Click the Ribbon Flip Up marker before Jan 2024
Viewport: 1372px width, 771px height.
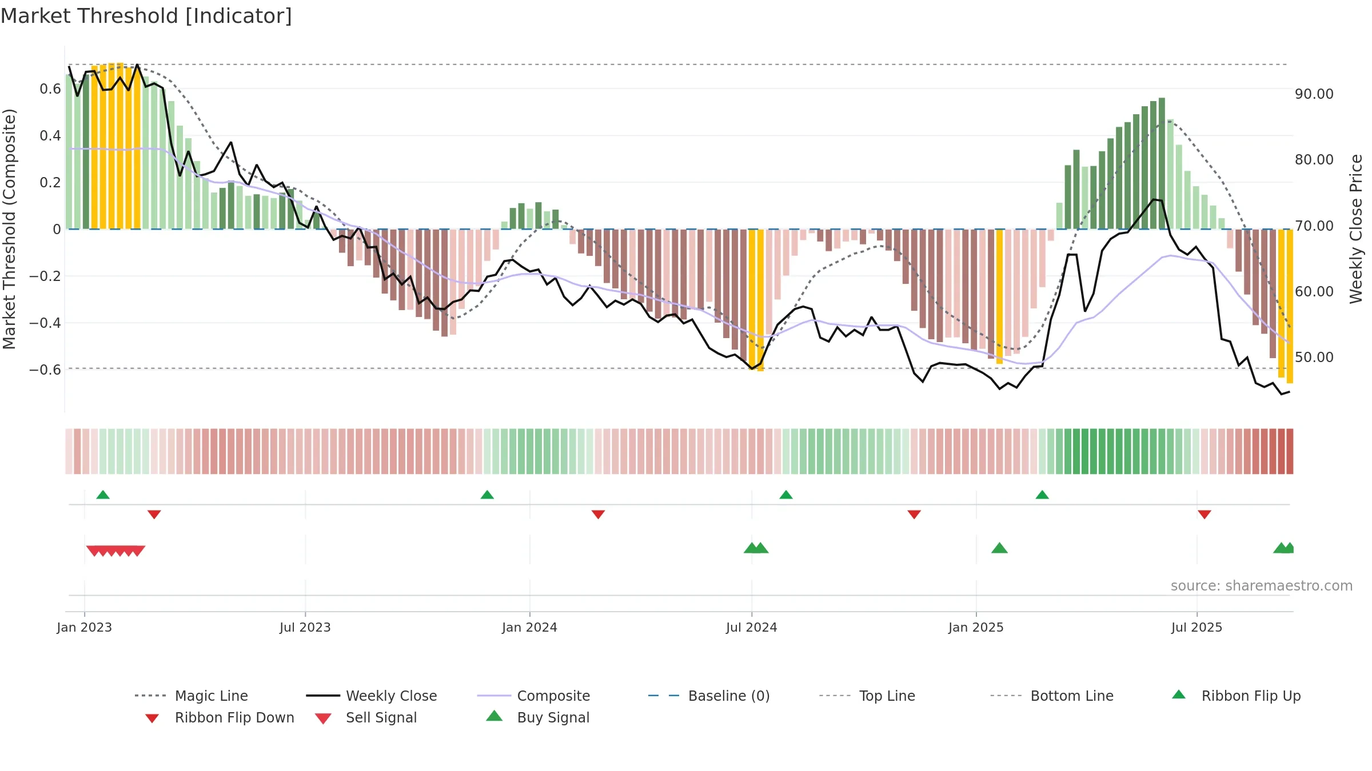(x=487, y=495)
